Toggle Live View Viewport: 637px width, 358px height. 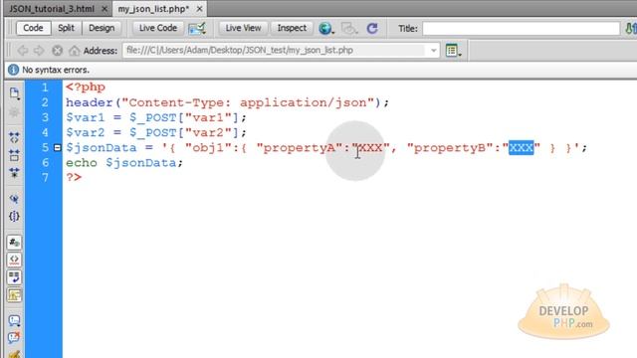243,28
